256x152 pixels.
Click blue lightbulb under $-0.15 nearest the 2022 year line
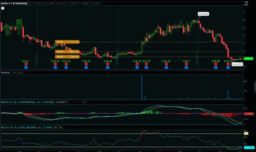tap(107, 67)
